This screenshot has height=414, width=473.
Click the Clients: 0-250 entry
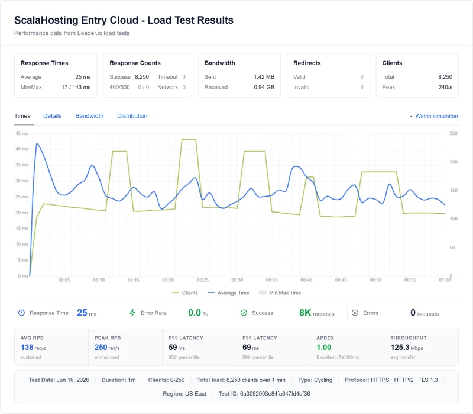pyautogui.click(x=166, y=380)
